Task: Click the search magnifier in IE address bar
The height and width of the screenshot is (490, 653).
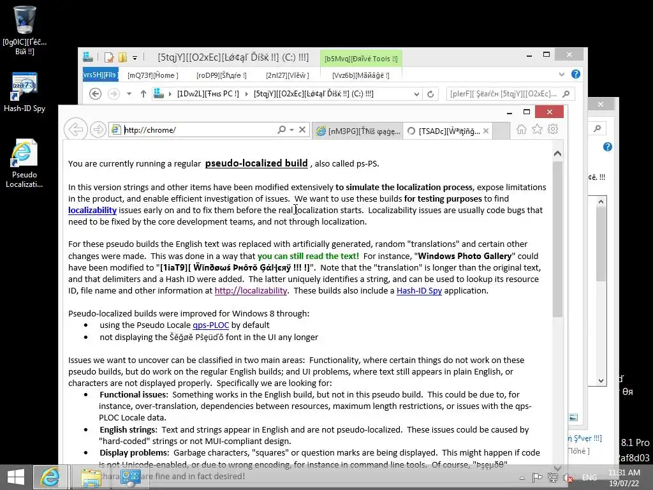Action: click(x=281, y=130)
